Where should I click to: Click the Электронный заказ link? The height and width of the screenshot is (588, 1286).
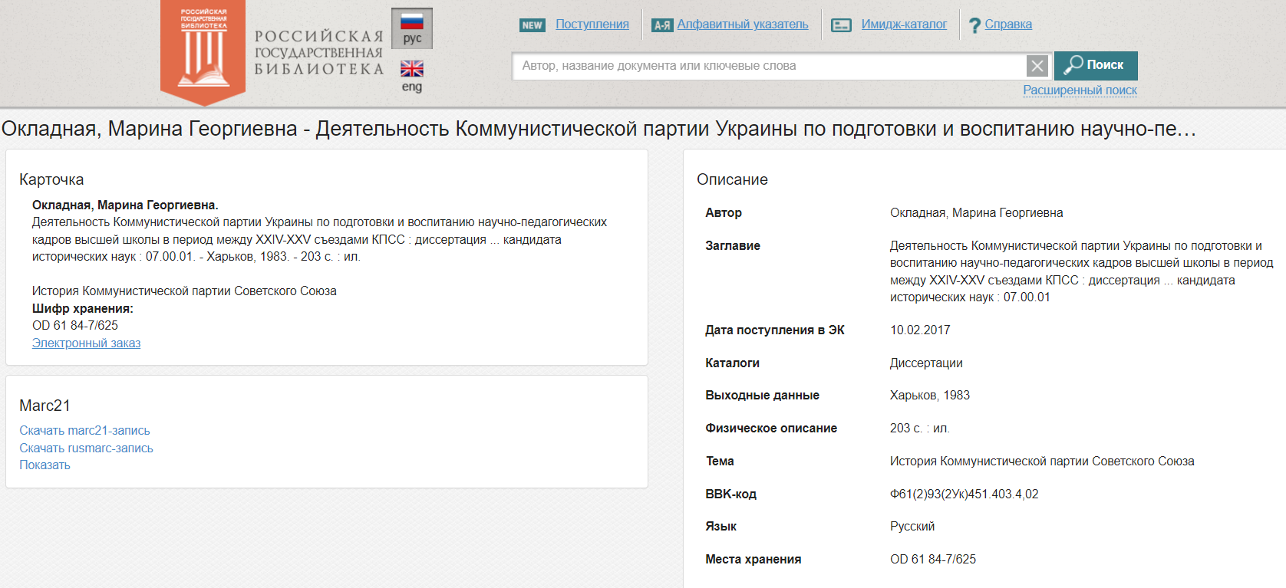[x=86, y=343]
